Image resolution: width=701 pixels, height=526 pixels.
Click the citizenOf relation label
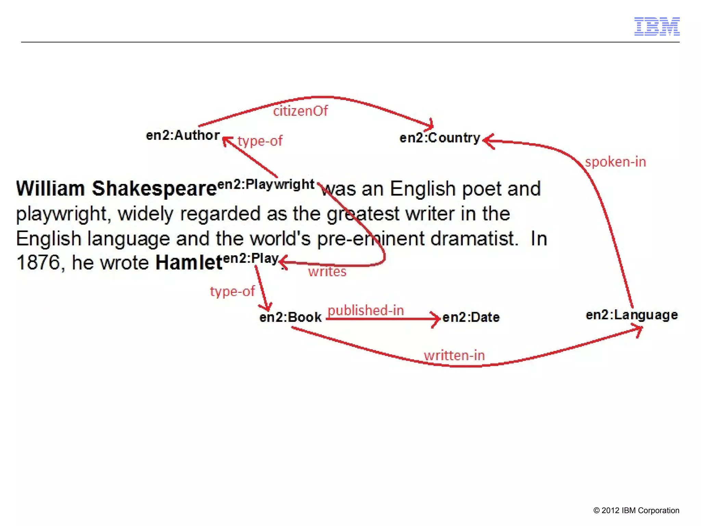[300, 111]
